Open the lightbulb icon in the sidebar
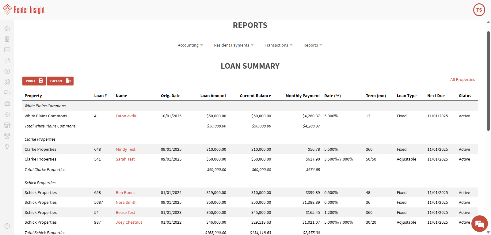The width and height of the screenshot is (491, 235). pyautogui.click(x=7, y=146)
